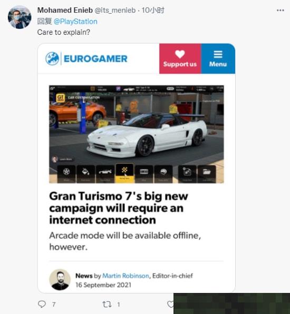Screen dimensions: 290x314
Task: Open the Martin Robinson author link
Action: tap(125, 276)
